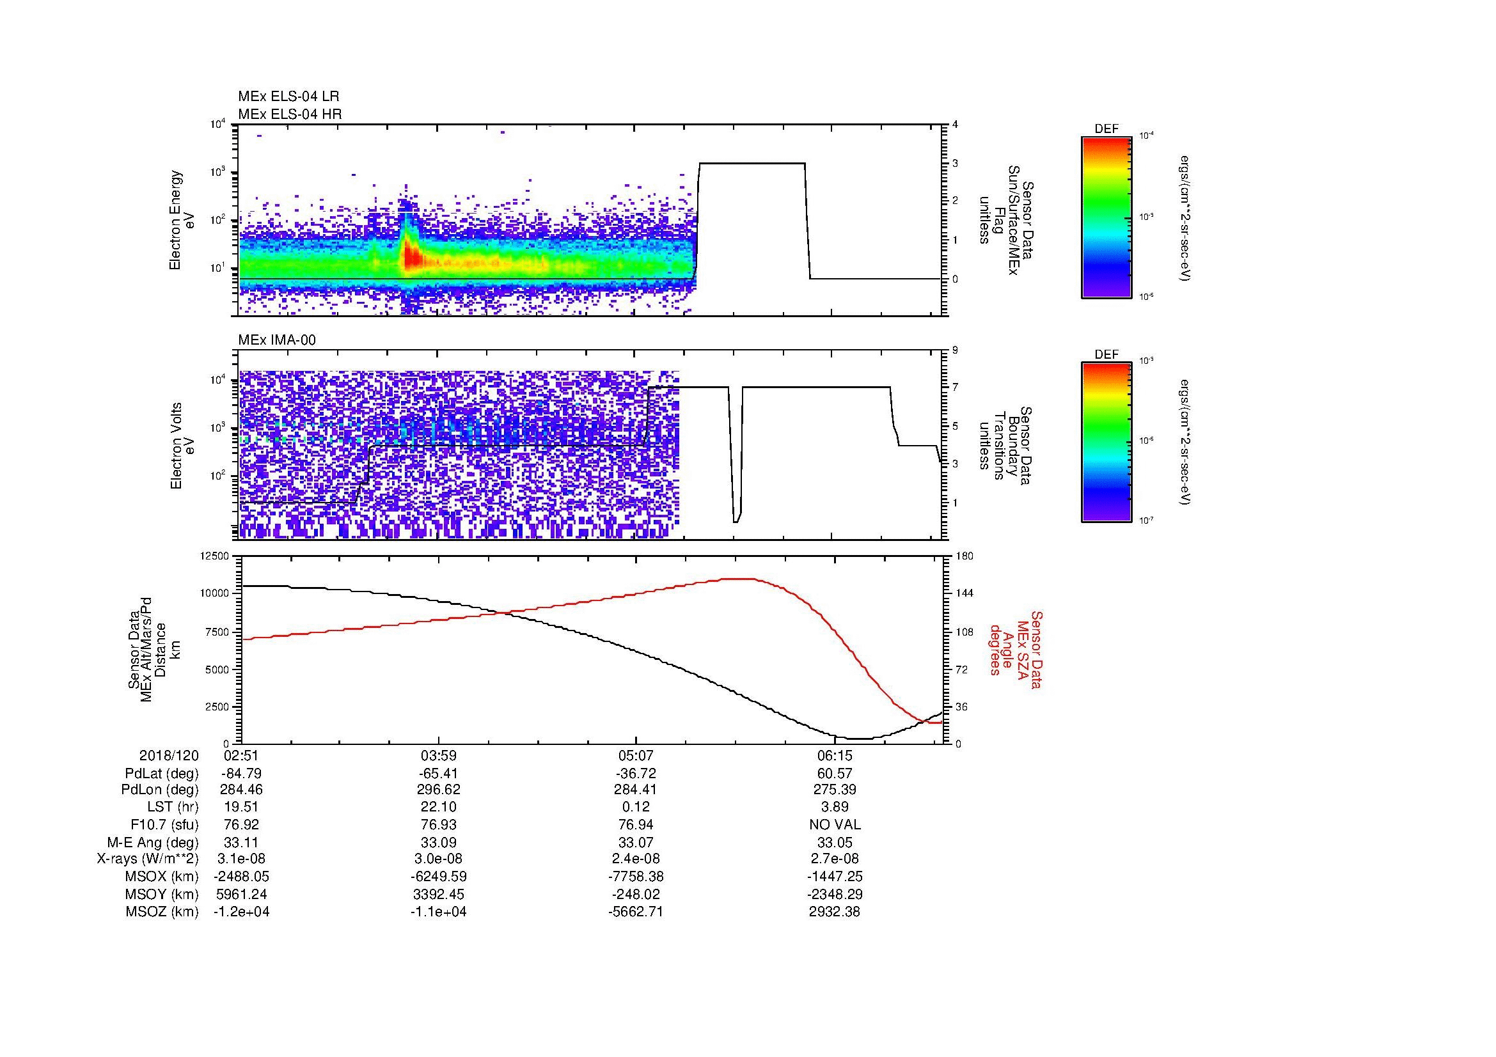Click PdLon value '275.39'

click(x=835, y=790)
